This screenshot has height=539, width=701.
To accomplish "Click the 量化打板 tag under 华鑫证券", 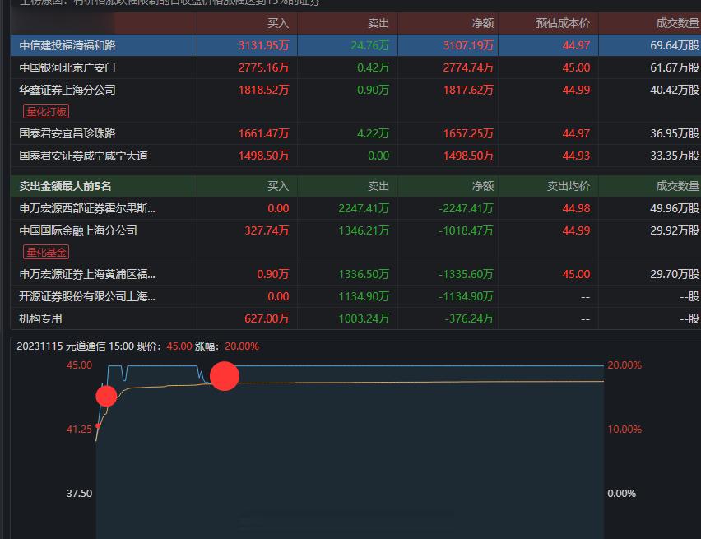I will pos(46,111).
